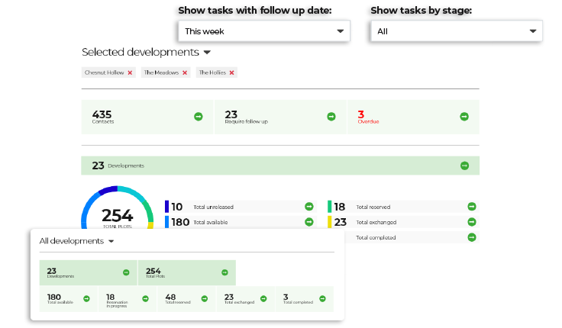
Task: Click the 48 Total reserved tile
Action: [x=186, y=299]
